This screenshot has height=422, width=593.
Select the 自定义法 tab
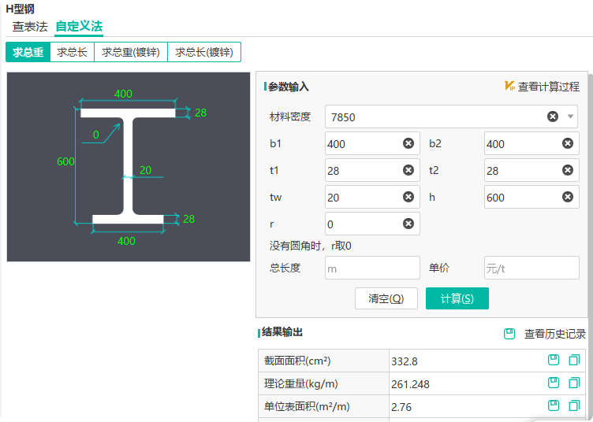[79, 27]
